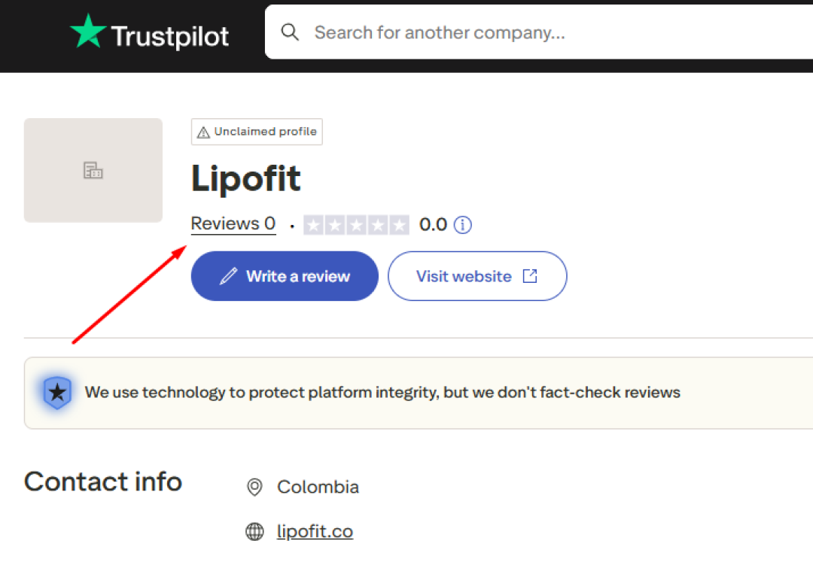Click the Trustpilot wordmark text
813x568 pixels.
point(170,36)
